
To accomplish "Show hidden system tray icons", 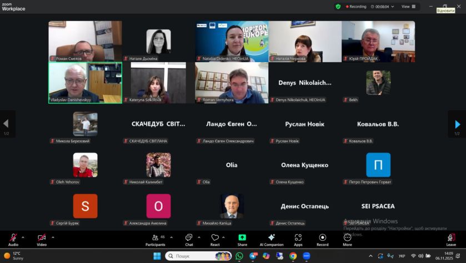I will [370, 256].
